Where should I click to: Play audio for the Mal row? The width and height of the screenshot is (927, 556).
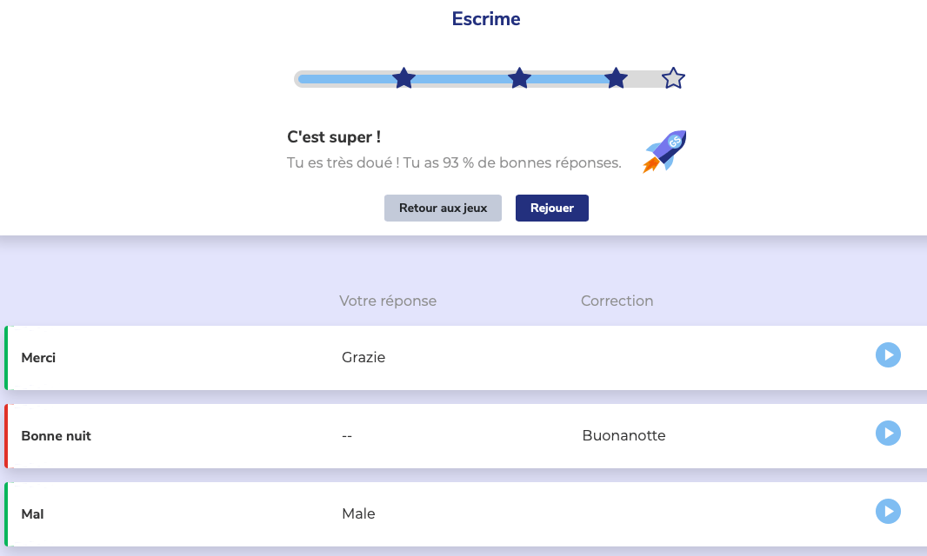pos(888,512)
